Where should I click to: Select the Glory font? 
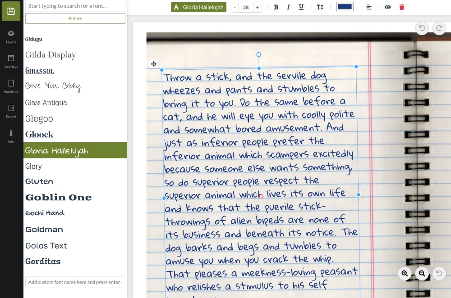pyautogui.click(x=33, y=166)
